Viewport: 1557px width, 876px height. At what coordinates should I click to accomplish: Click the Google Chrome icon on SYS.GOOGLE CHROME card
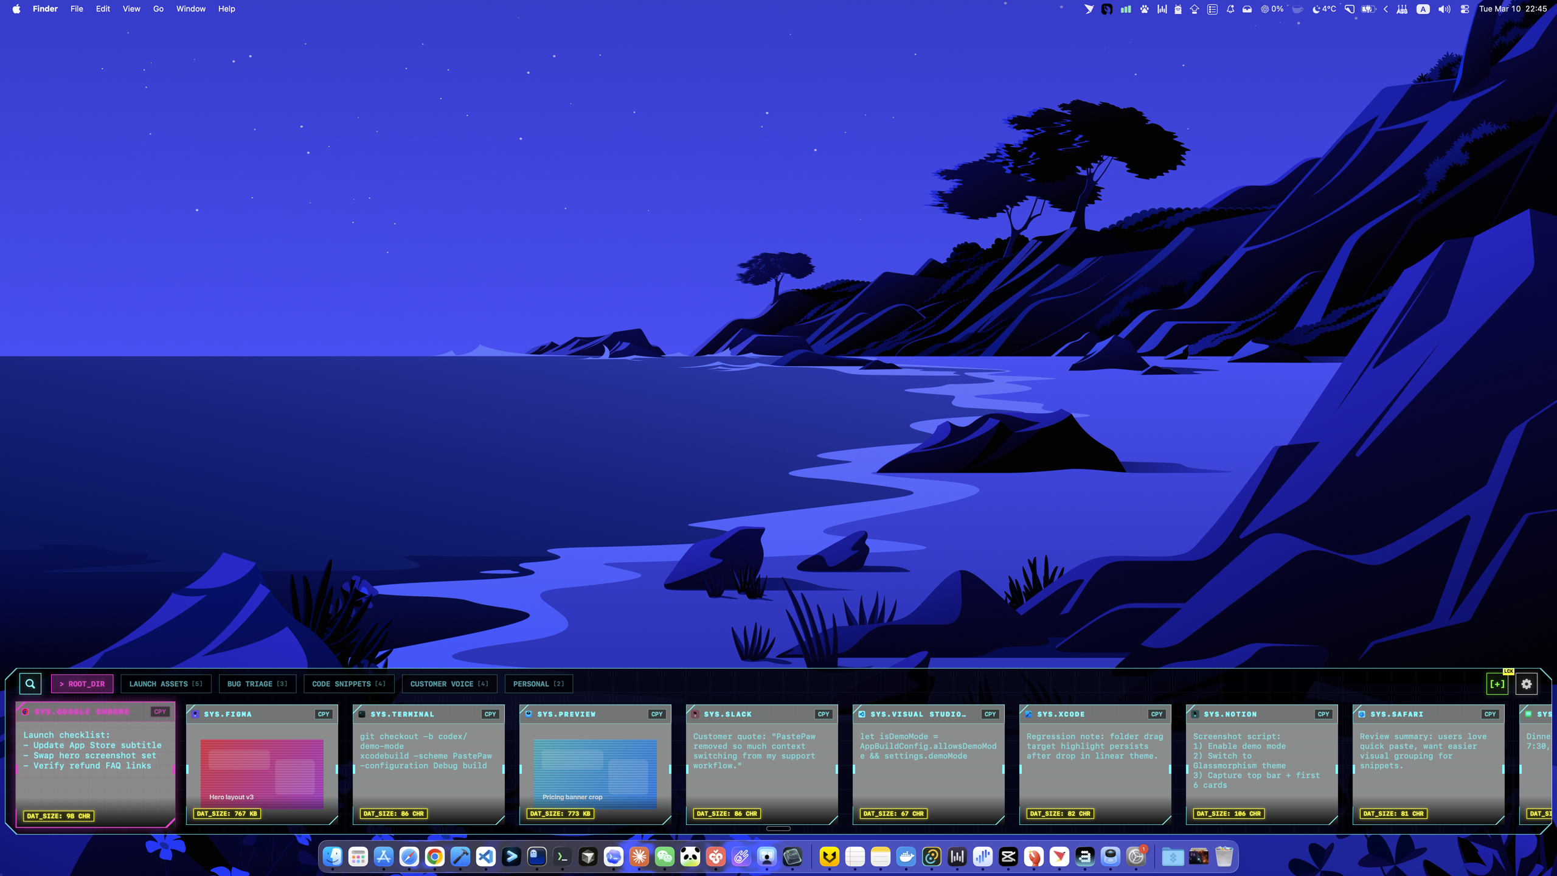point(26,711)
